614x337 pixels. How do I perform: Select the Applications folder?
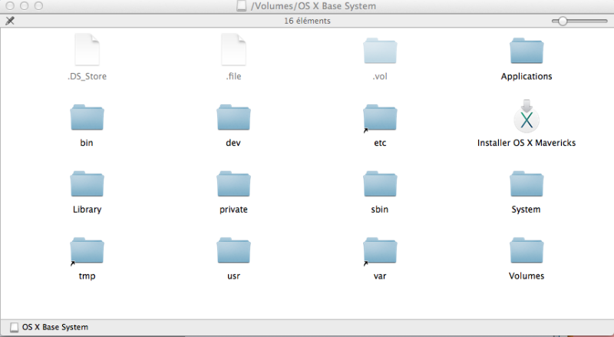tap(526, 51)
